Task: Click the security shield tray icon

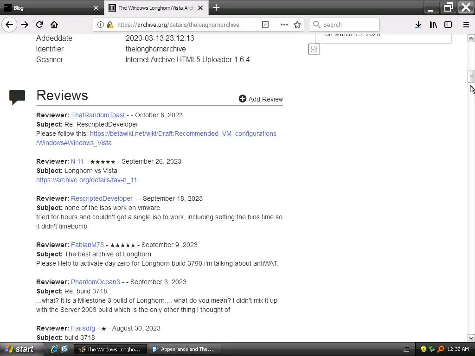Action: 424,350
